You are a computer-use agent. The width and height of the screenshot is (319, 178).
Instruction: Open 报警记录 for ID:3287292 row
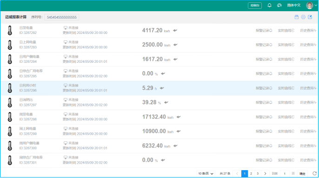click(264, 31)
